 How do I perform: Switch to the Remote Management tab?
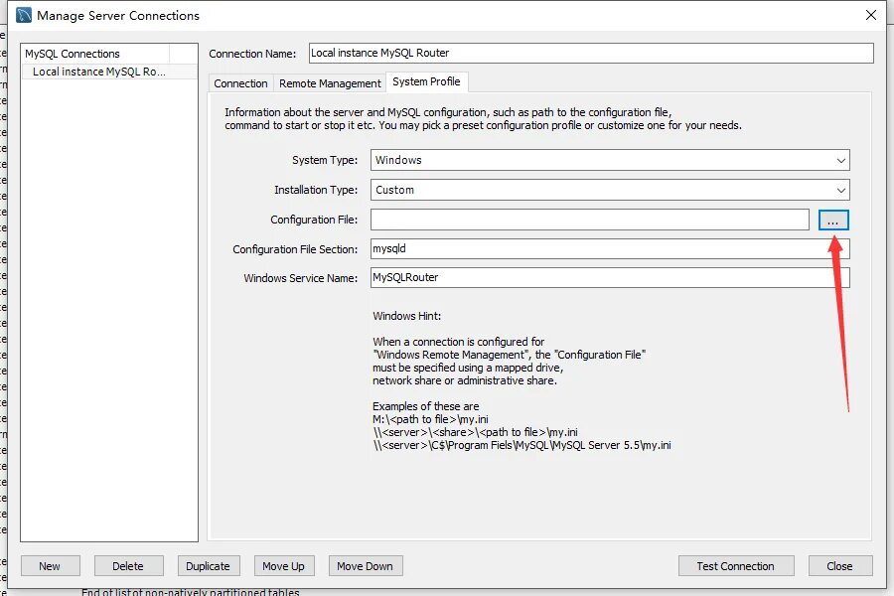(x=330, y=83)
